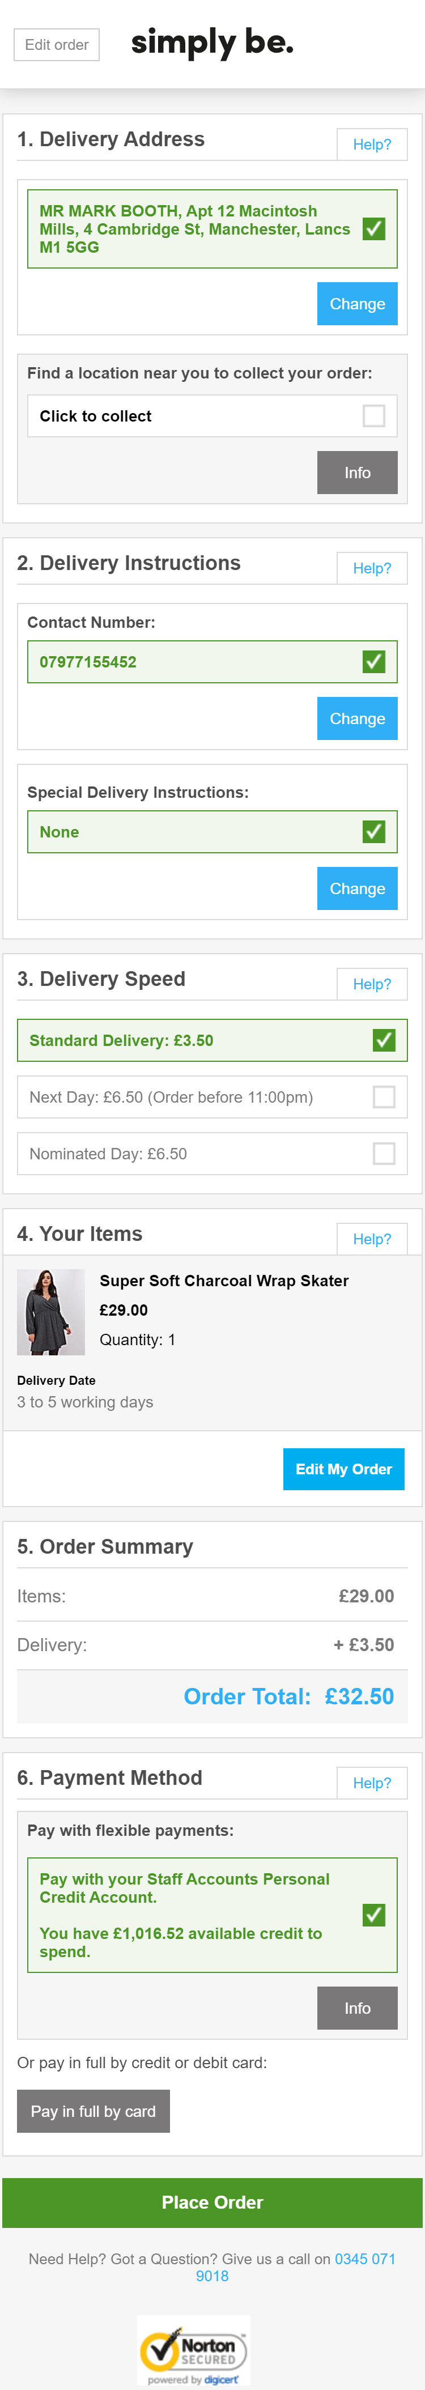This screenshot has height=2390, width=425.
Task: Click the Edit My Order button
Action: 343,1469
